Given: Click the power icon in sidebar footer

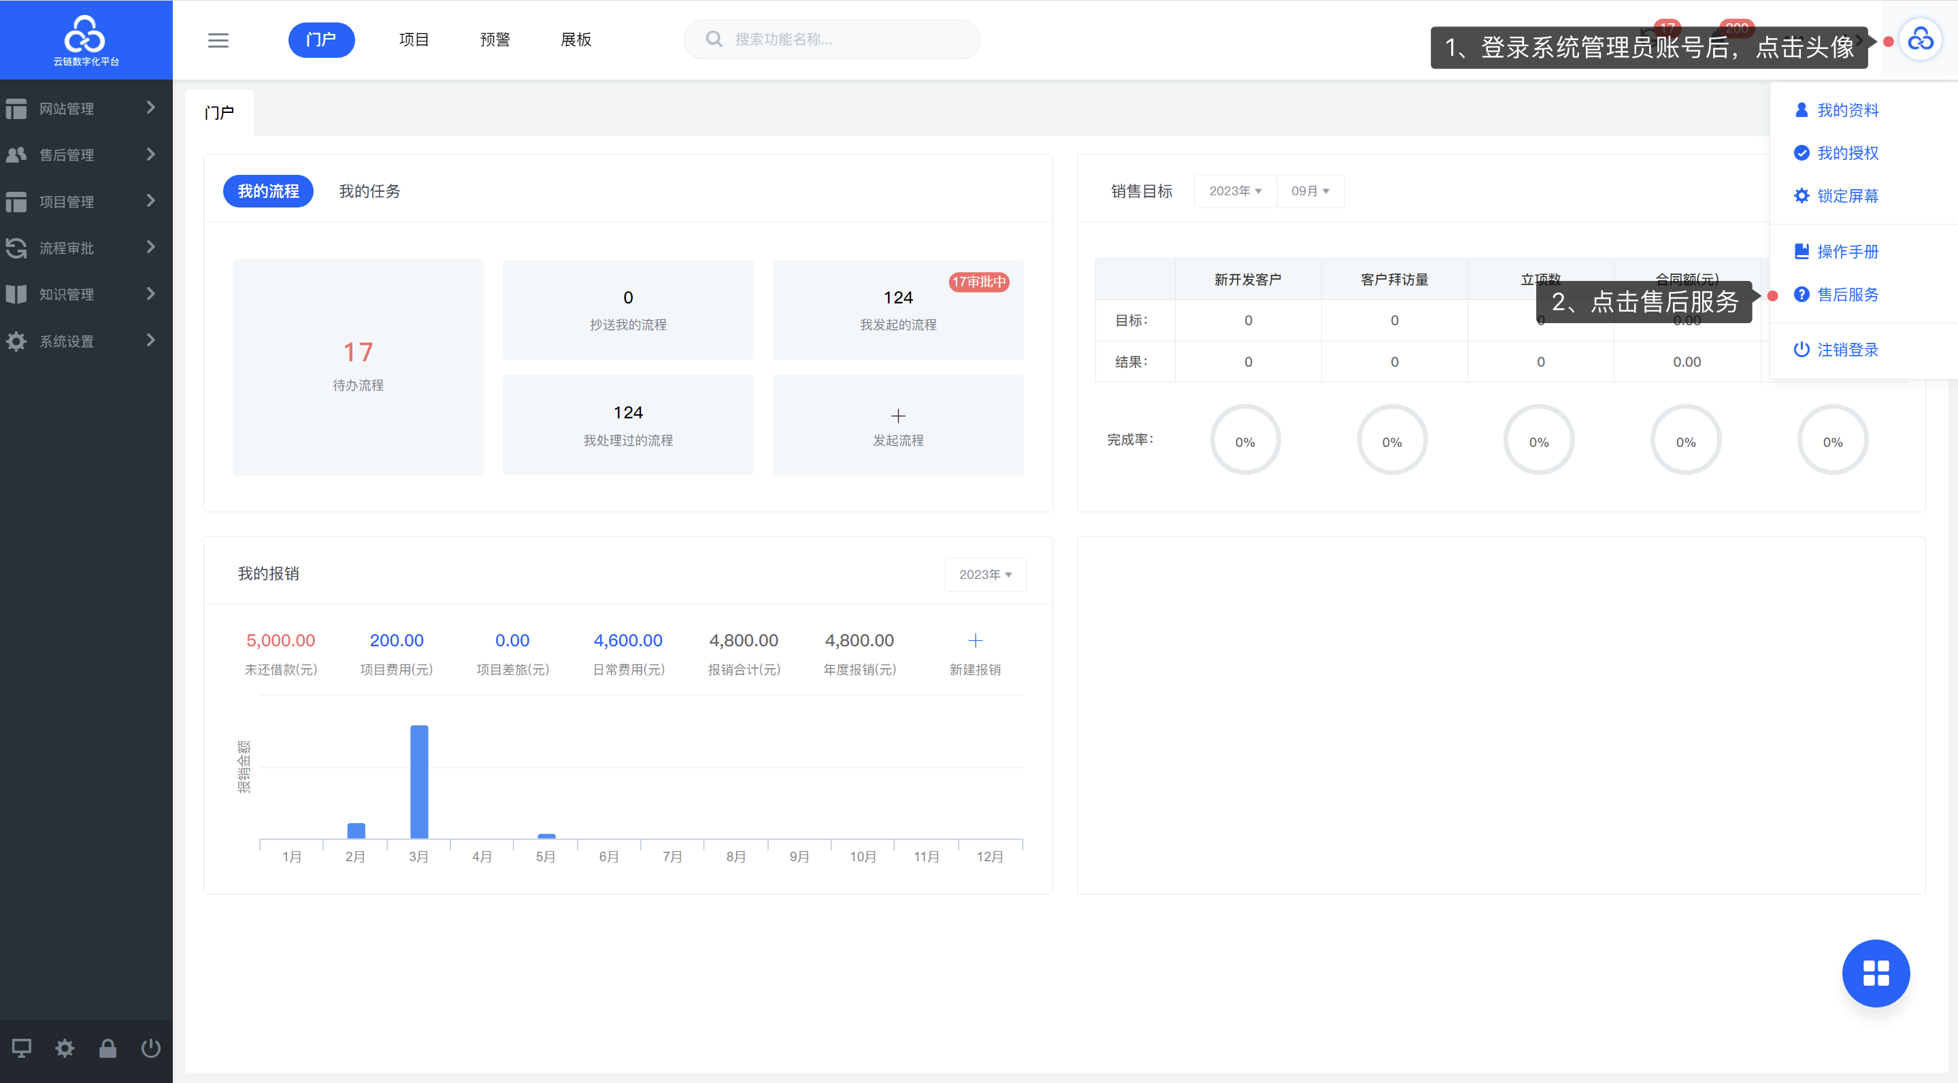Looking at the screenshot, I should (150, 1048).
